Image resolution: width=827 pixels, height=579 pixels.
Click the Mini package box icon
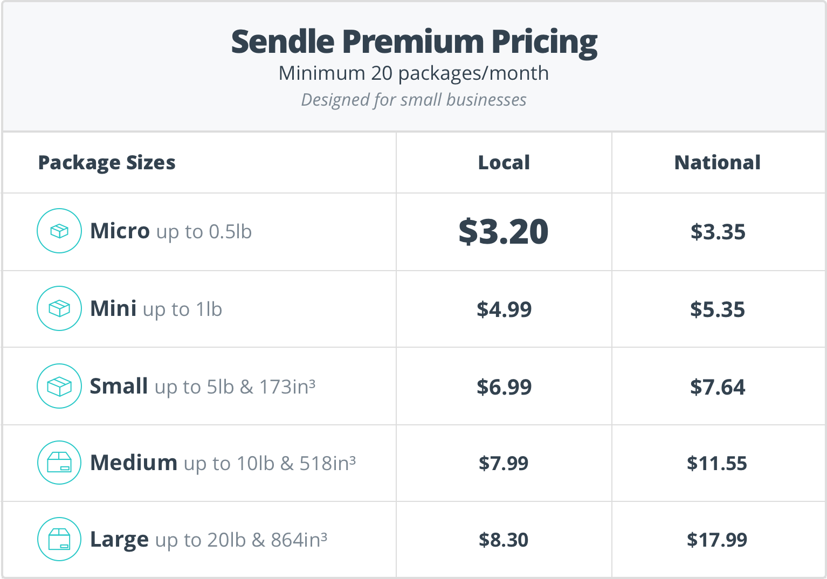pos(59,308)
